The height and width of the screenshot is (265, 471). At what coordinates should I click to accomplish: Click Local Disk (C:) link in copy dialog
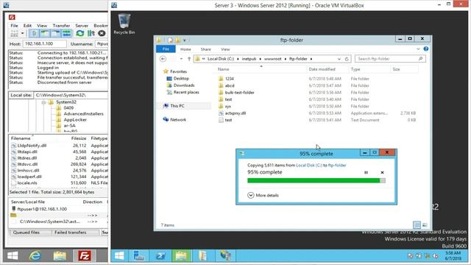pos(309,165)
